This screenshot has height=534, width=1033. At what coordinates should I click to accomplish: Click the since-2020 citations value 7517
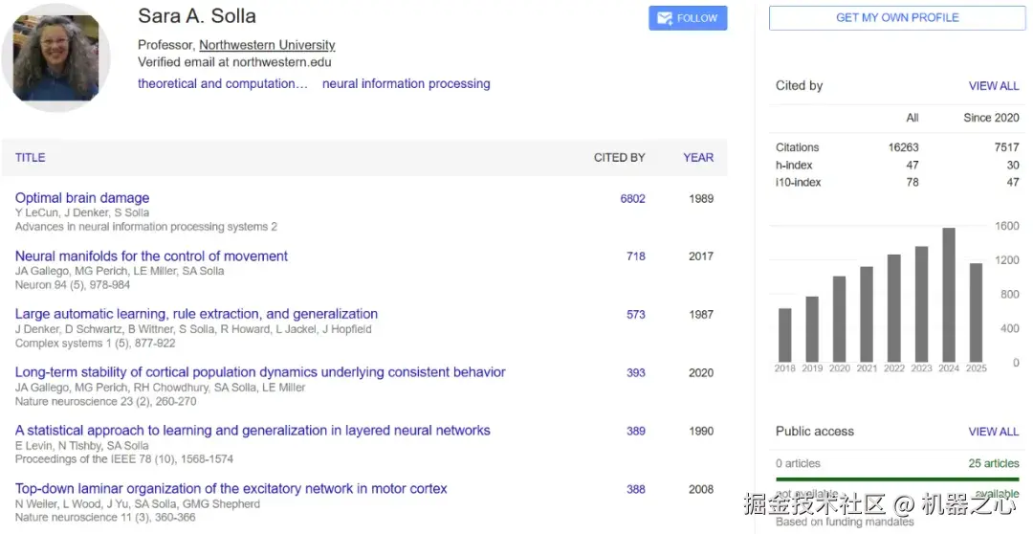pos(1006,147)
